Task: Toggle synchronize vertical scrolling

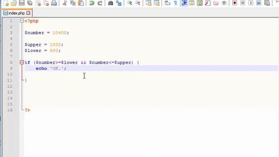Action: (x=148, y=3)
